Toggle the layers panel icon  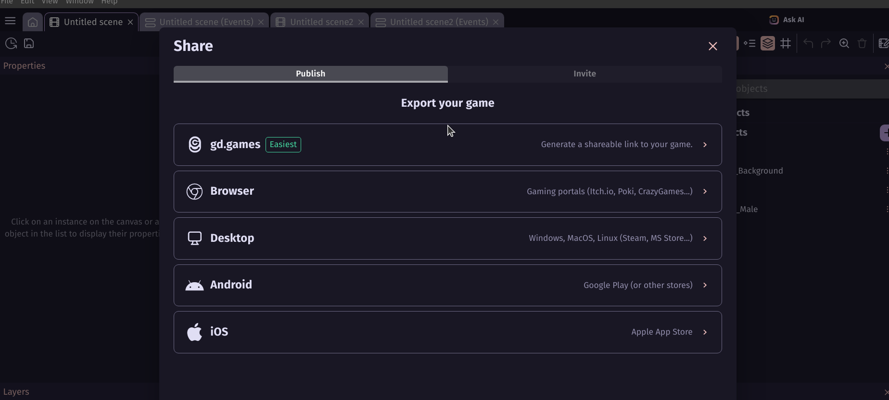(768, 43)
